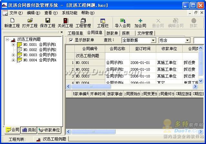Open the 包含 condition dropdown

tap(187, 40)
